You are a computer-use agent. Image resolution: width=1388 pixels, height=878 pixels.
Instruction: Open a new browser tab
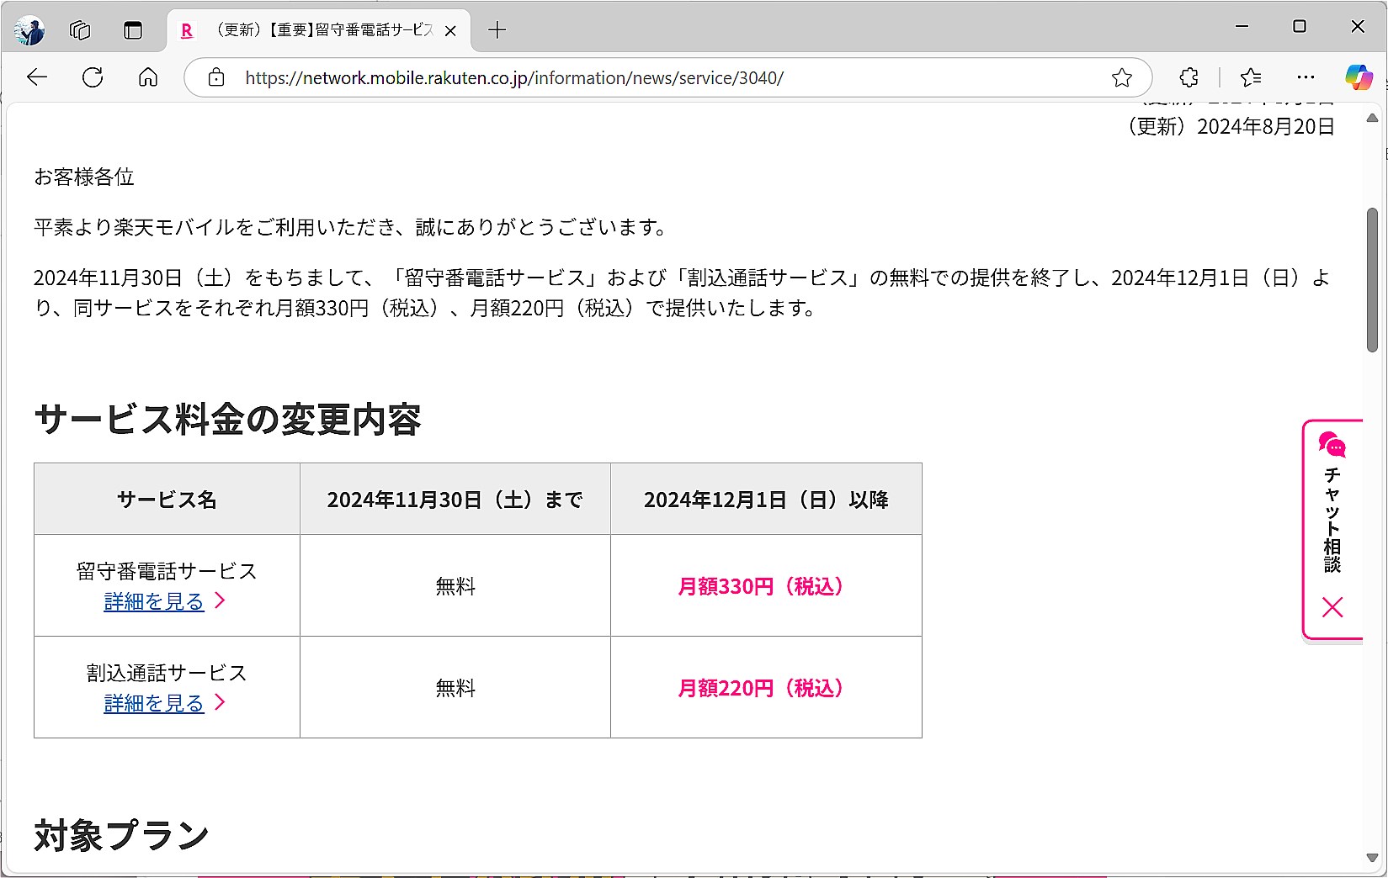(497, 29)
